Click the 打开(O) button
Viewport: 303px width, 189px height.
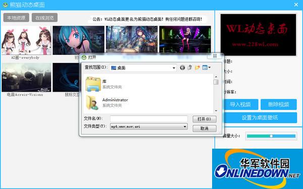[205, 119]
